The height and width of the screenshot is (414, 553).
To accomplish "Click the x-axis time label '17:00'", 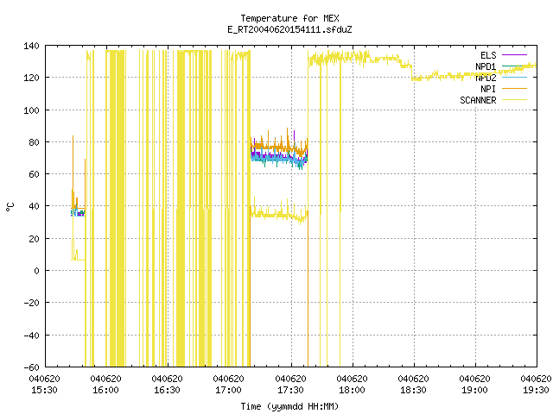I will click(228, 390).
